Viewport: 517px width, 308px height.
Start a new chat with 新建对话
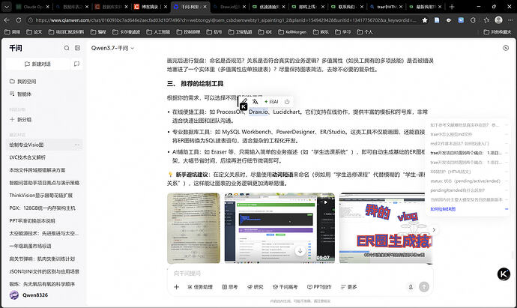tap(37, 64)
